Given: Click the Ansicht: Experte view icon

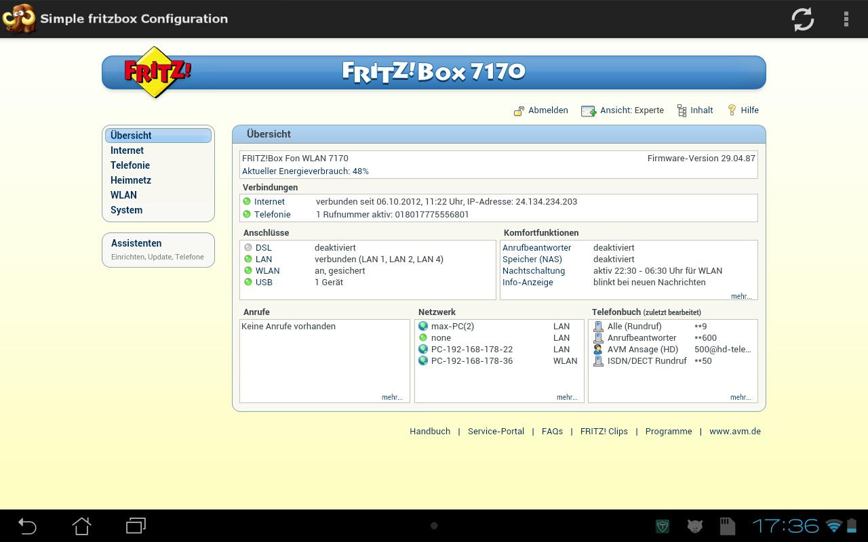Looking at the screenshot, I should point(589,110).
